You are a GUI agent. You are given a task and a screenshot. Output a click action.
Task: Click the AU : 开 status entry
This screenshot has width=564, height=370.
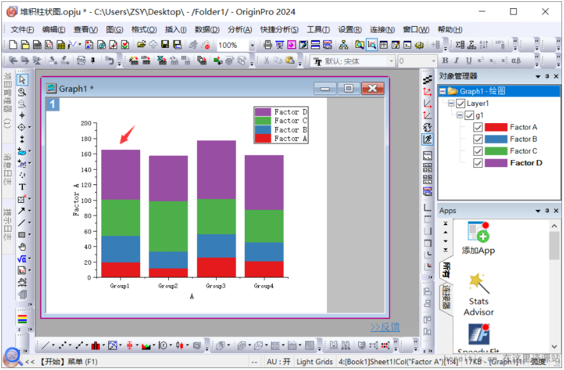pos(278,362)
